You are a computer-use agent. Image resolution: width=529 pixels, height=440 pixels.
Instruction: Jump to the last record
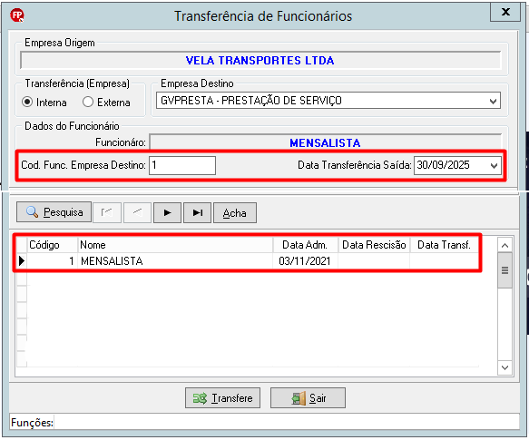point(198,212)
